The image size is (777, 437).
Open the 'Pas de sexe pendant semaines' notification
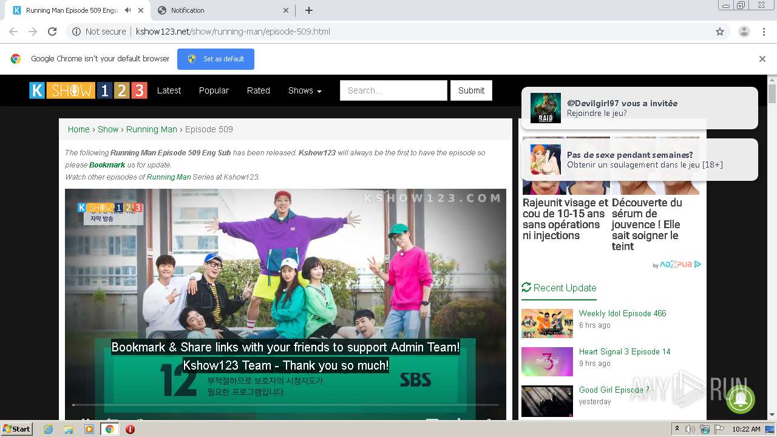pos(639,160)
